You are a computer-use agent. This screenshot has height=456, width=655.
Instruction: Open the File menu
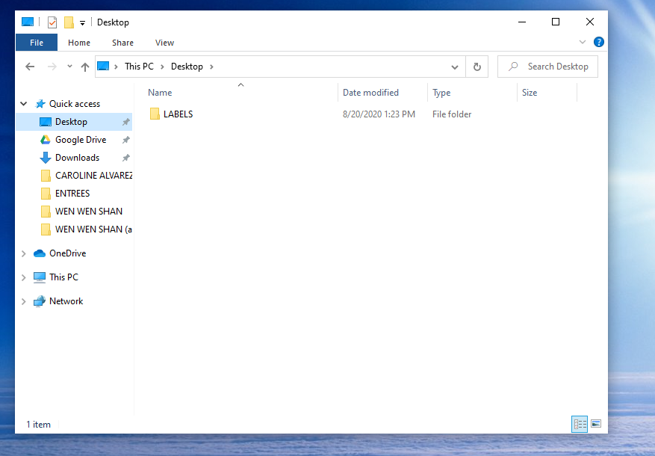click(x=37, y=43)
